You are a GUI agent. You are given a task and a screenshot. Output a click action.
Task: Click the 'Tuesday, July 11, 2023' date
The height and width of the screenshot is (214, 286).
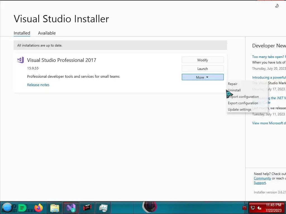tap(268, 114)
